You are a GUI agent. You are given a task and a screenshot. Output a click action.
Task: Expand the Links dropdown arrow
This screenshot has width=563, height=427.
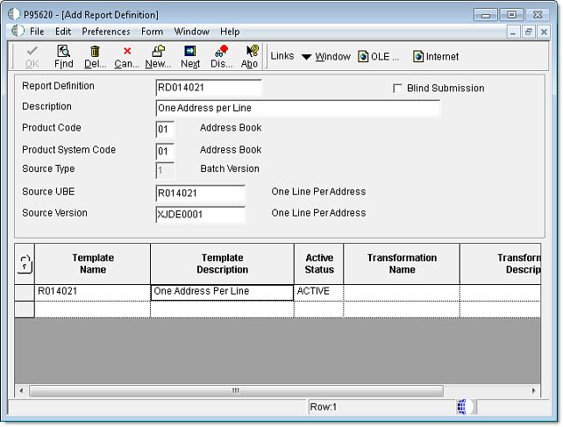tap(306, 57)
